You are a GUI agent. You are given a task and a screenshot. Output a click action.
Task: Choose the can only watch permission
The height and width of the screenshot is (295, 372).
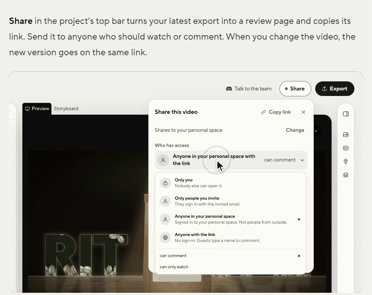(230, 267)
